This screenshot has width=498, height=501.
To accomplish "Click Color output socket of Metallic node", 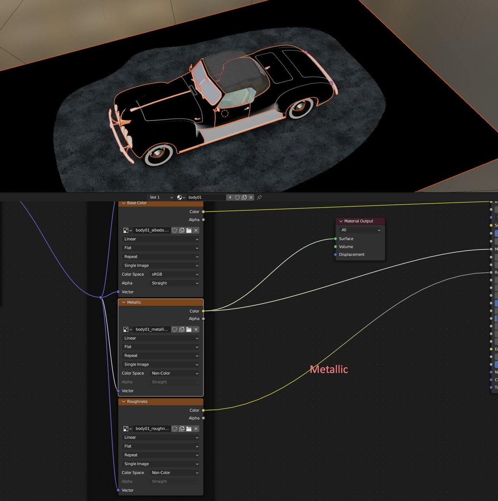I will (203, 311).
